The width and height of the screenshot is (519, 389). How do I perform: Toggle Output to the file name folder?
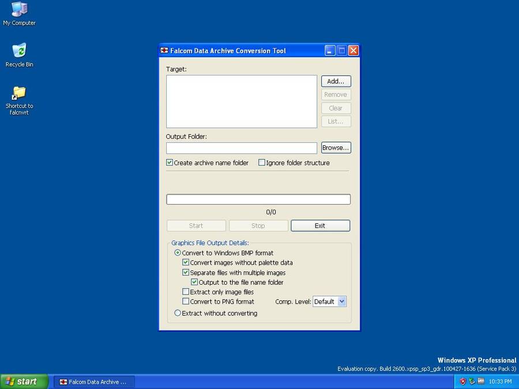[194, 282]
